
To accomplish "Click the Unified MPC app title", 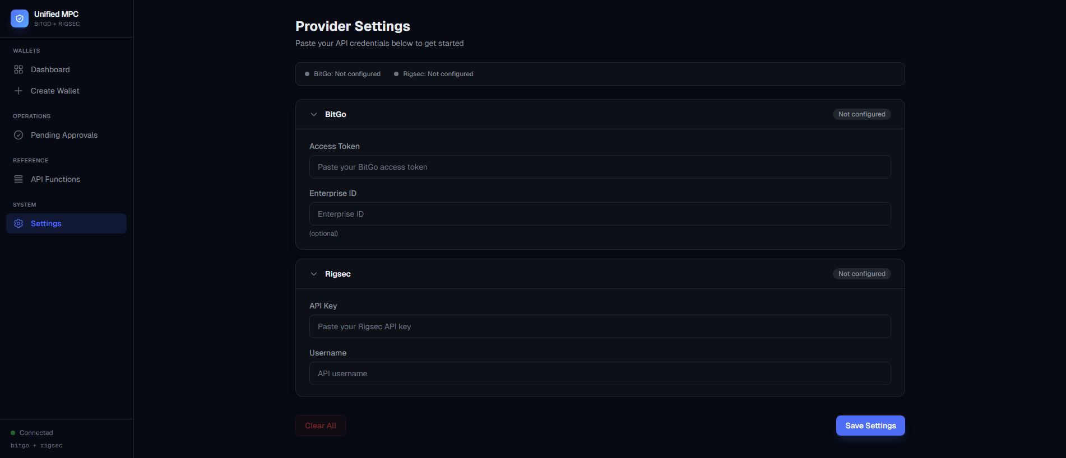I will pos(57,14).
